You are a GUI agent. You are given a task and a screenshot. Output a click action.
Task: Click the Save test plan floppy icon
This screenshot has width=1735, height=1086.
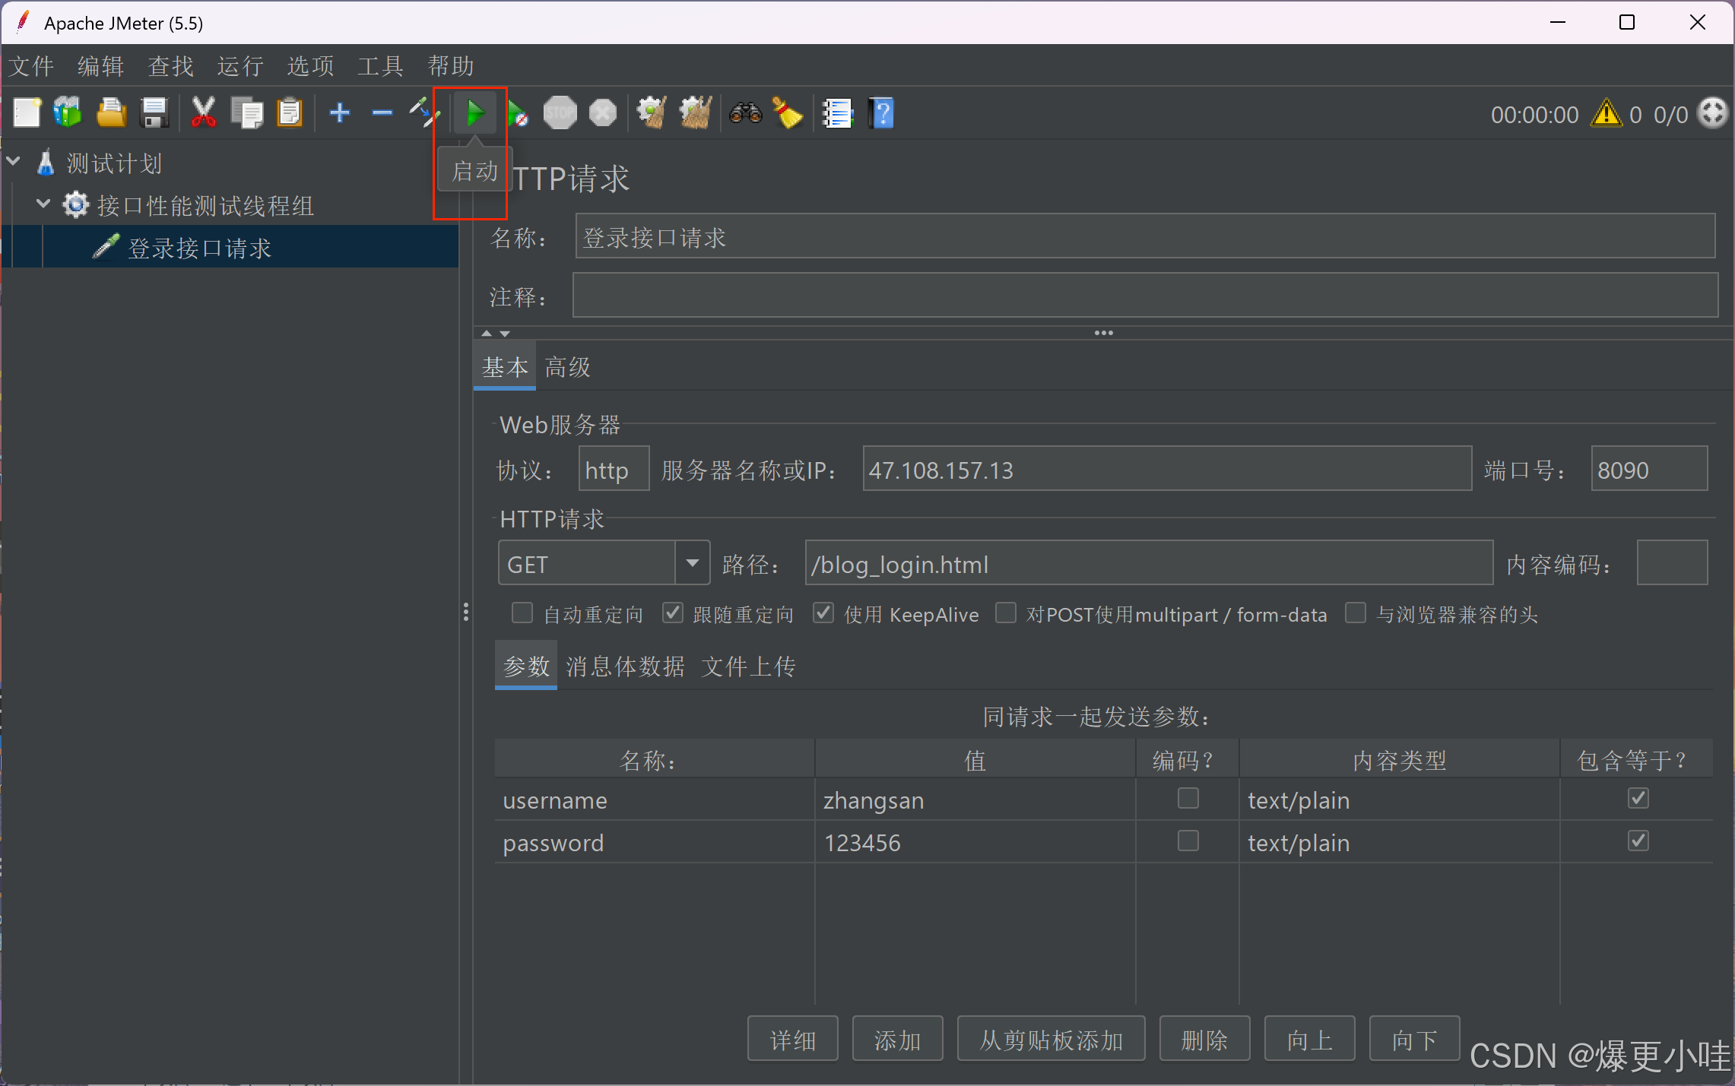tap(154, 114)
